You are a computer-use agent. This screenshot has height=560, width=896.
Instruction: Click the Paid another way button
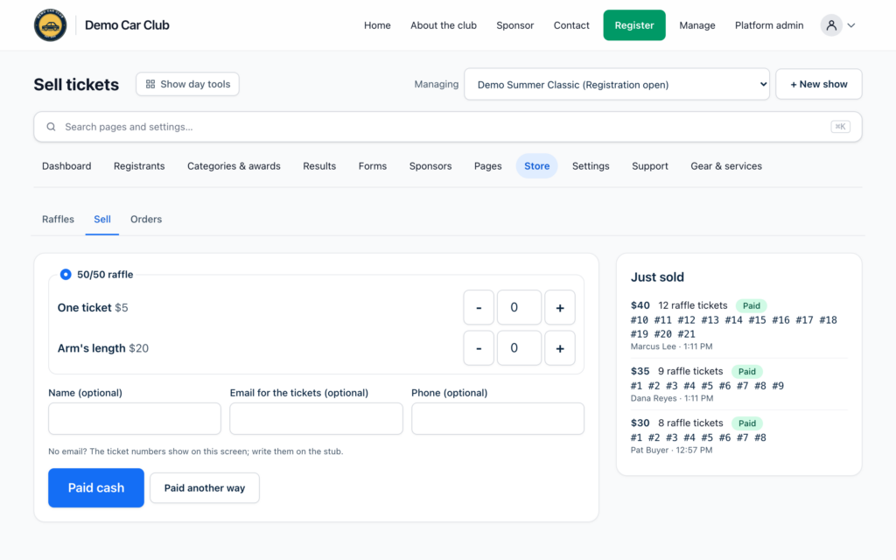pos(205,488)
